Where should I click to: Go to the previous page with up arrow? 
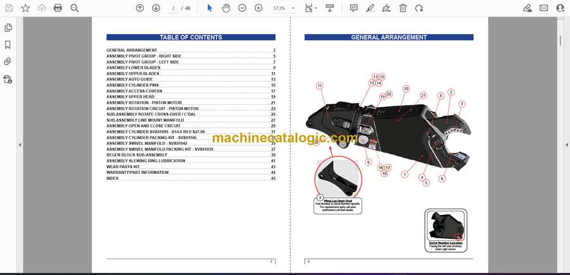[x=139, y=8]
